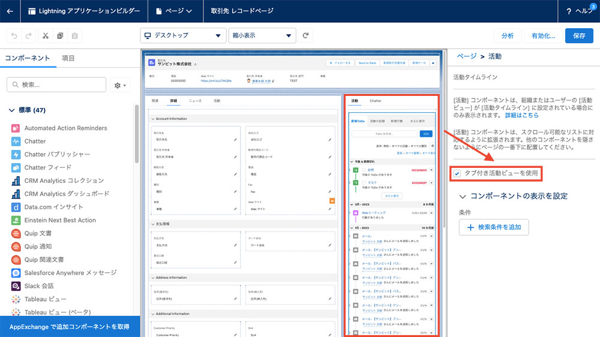Viewport: 600px width, 337px height.
Task: Select the ニュース tab in preview
Action: tap(195, 101)
